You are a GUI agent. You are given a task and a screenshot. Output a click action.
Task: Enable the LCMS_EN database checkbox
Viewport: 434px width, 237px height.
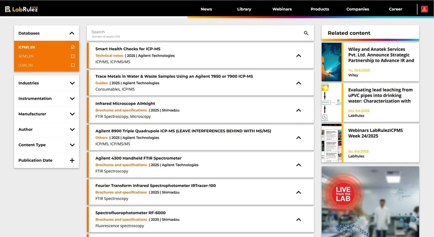click(73, 65)
